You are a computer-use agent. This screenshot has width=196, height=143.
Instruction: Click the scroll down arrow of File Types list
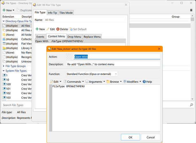click(192, 99)
